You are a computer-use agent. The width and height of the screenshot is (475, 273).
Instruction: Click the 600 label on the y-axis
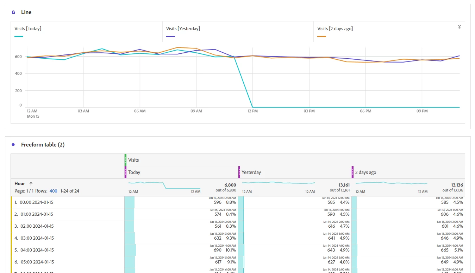point(18,57)
